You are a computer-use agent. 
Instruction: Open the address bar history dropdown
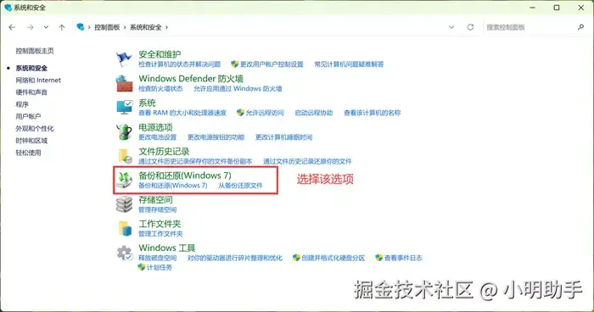pos(451,27)
